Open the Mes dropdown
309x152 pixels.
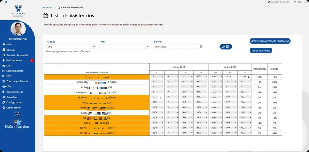click(124, 47)
